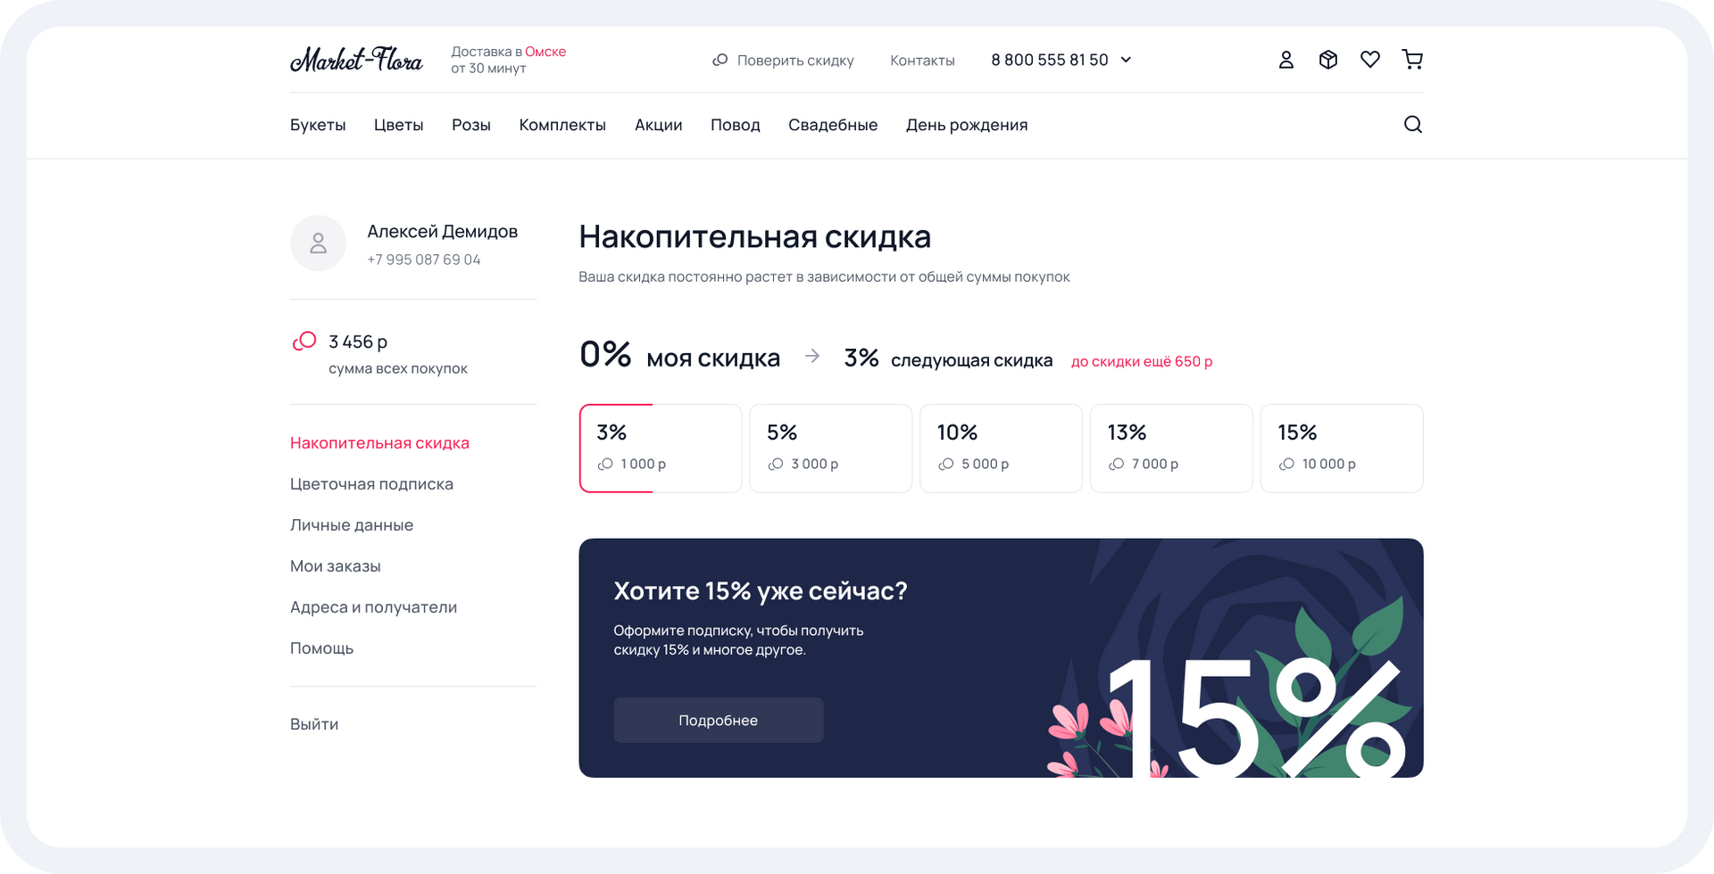Open Розы menu item
1714x874 pixels.
pyautogui.click(x=471, y=125)
